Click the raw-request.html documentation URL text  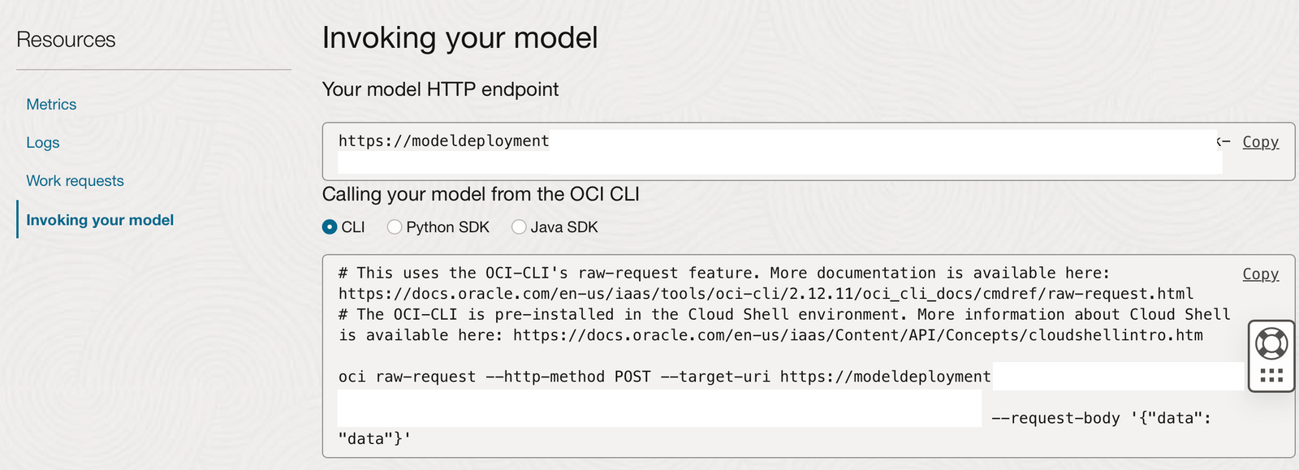click(x=766, y=294)
